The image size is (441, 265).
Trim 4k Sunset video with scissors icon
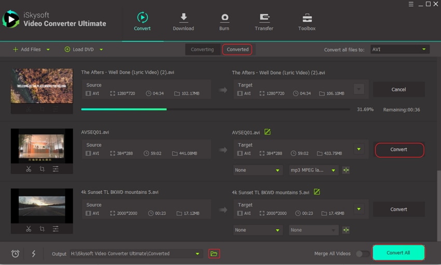pyautogui.click(x=29, y=229)
